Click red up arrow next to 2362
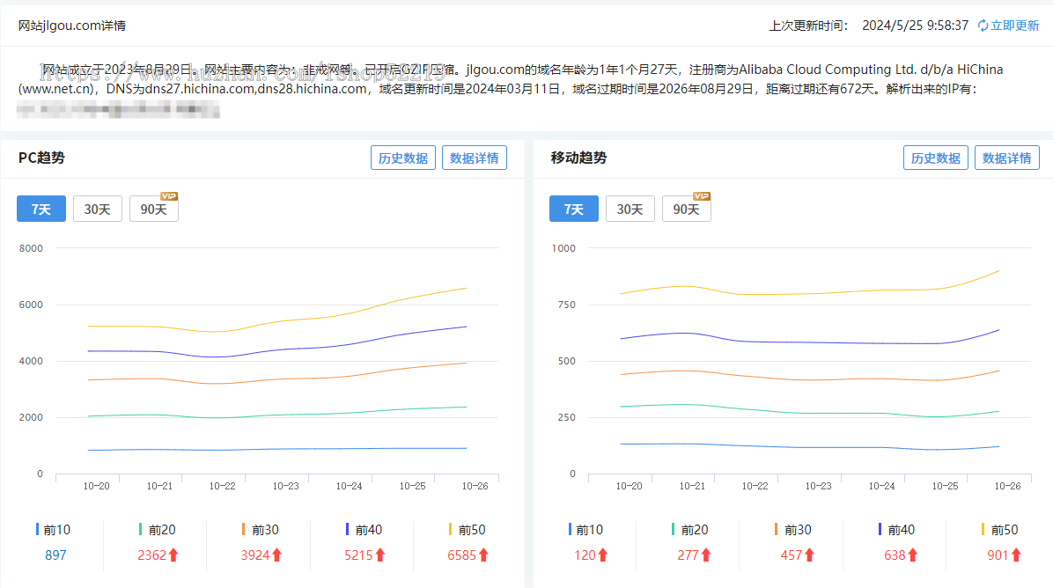 pyautogui.click(x=173, y=555)
